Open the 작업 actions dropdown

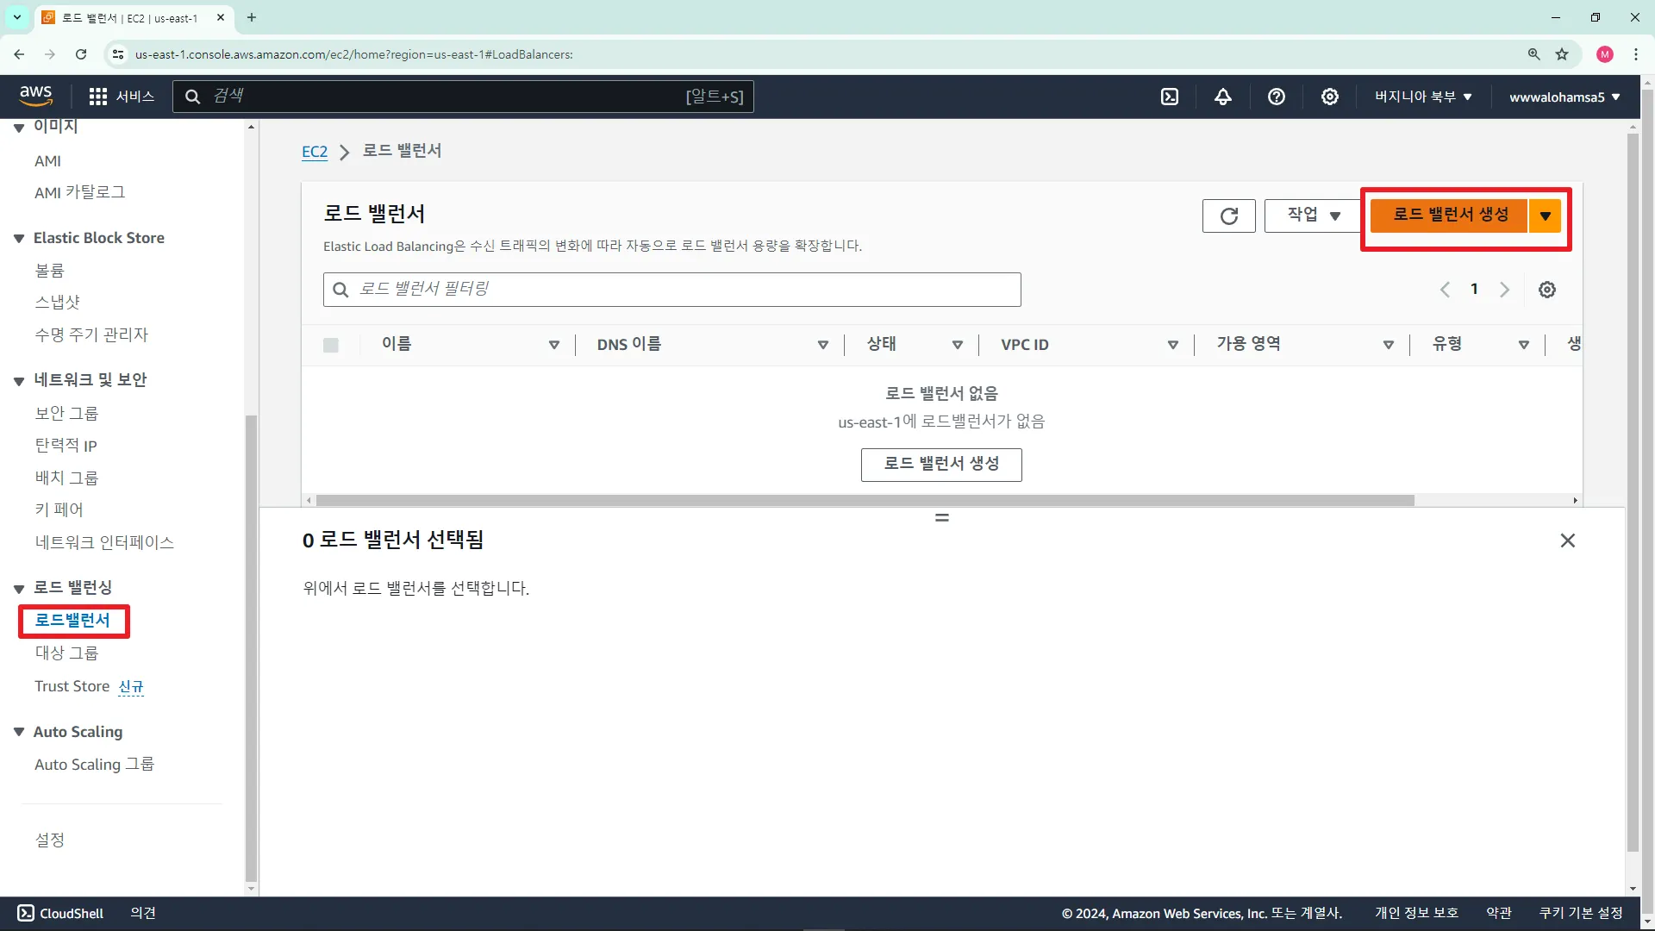point(1312,216)
